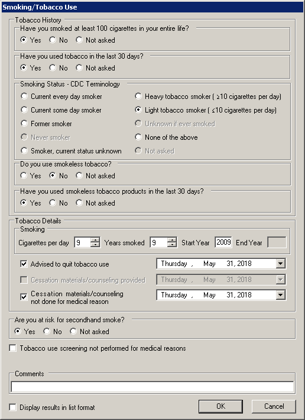
Task: Decrease Years smoked with down arrow
Action: click(x=172, y=245)
